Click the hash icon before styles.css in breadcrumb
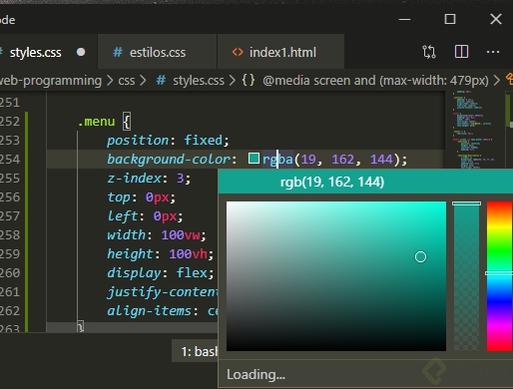 (161, 81)
